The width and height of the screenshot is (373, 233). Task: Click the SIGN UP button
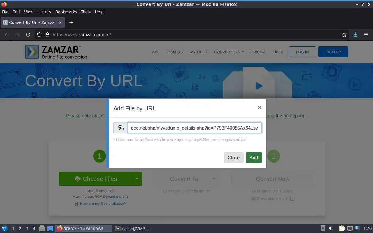pos(333,52)
